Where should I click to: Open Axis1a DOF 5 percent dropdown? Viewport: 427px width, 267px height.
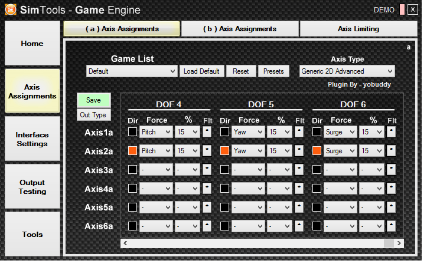(x=279, y=132)
